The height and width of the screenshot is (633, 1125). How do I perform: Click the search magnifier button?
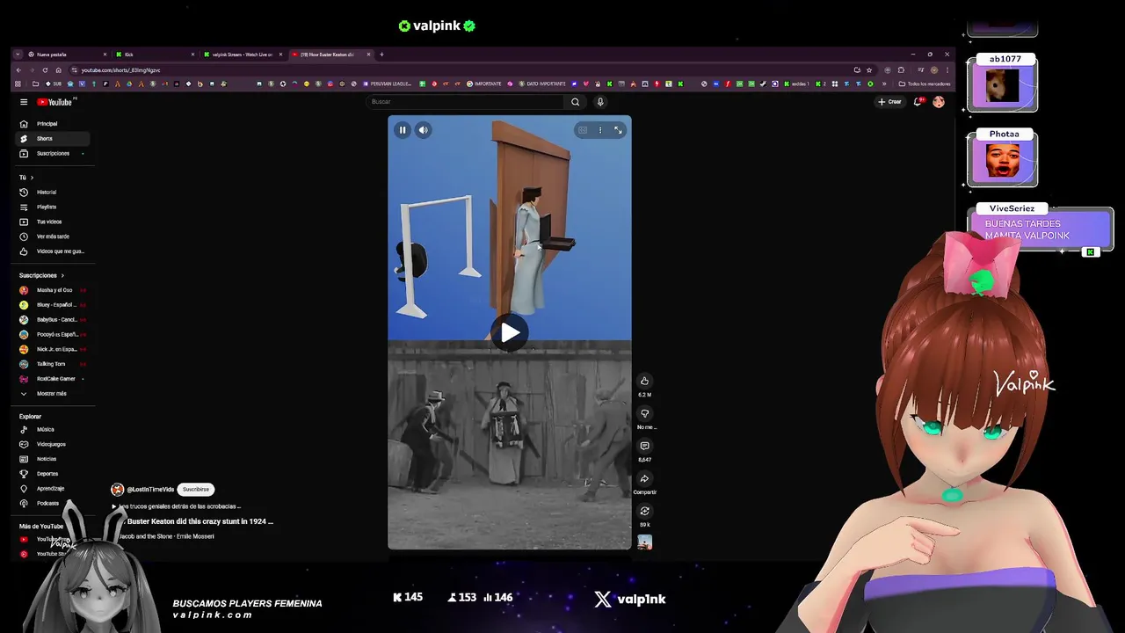tap(576, 102)
